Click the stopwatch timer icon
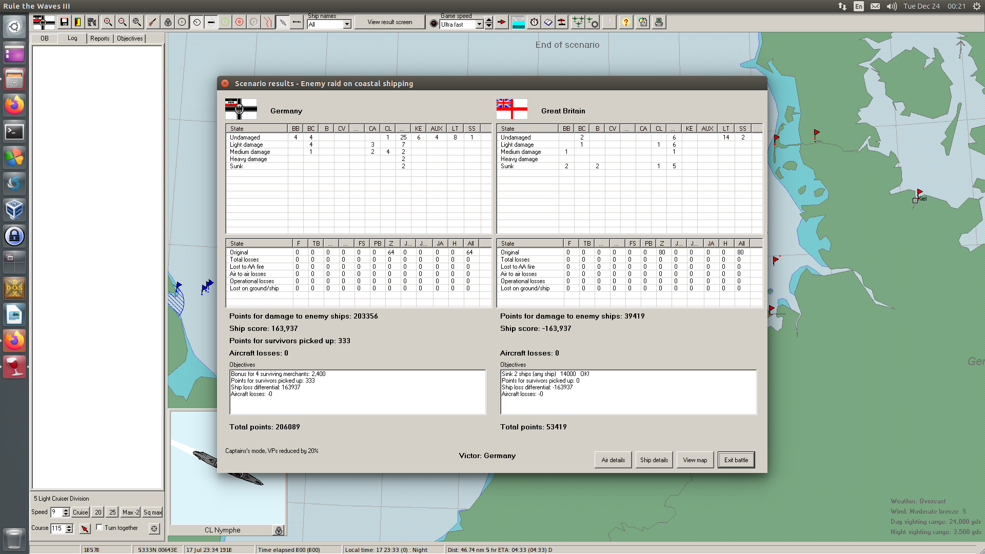This screenshot has width=985, height=554. [x=534, y=22]
